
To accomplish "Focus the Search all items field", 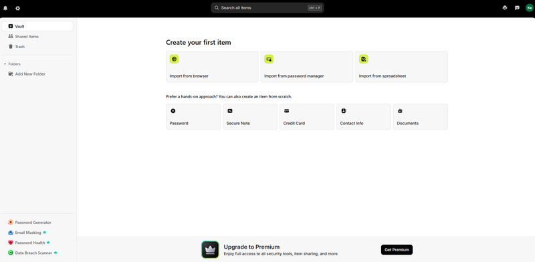I will coord(267,7).
